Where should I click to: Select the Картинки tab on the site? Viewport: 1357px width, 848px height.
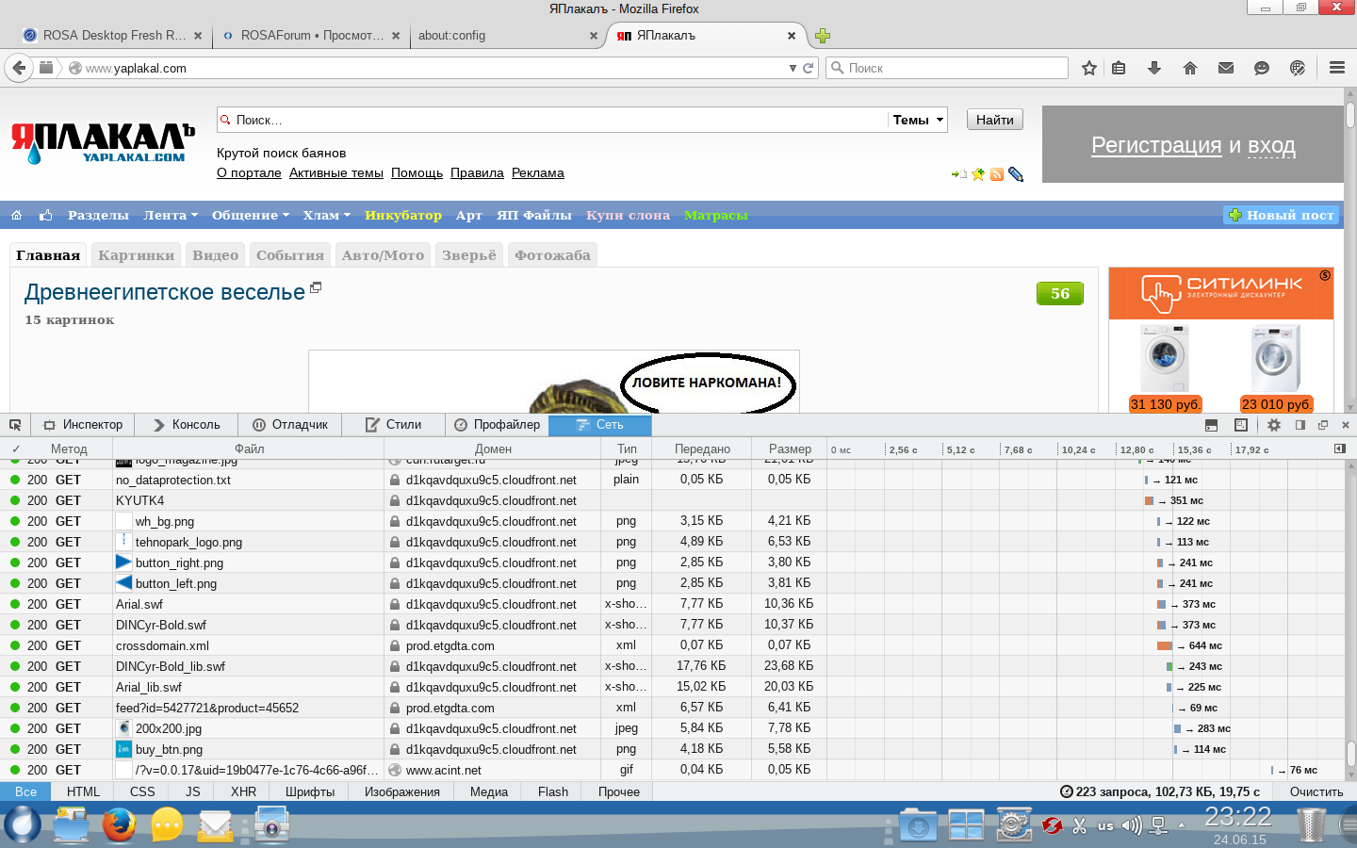coord(137,255)
